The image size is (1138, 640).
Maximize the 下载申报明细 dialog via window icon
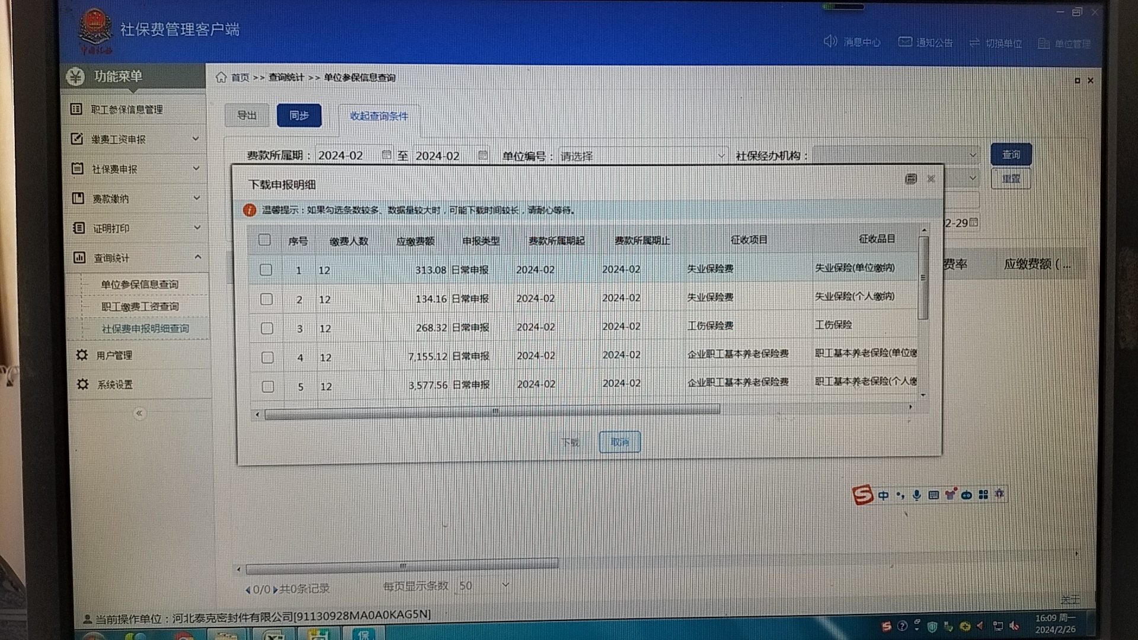tap(911, 179)
